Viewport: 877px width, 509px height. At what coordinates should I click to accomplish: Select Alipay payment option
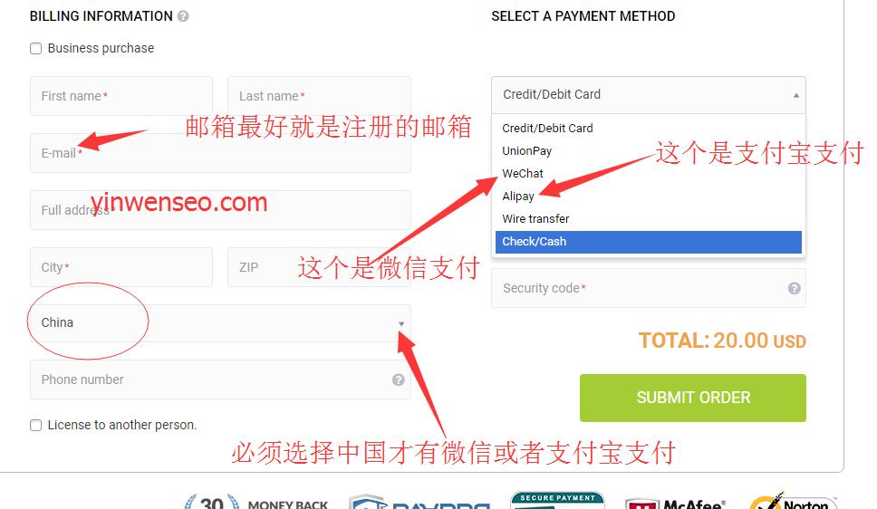[518, 197]
